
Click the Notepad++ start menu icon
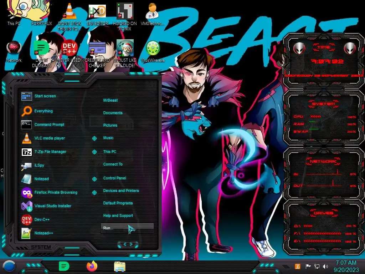[x=26, y=233]
